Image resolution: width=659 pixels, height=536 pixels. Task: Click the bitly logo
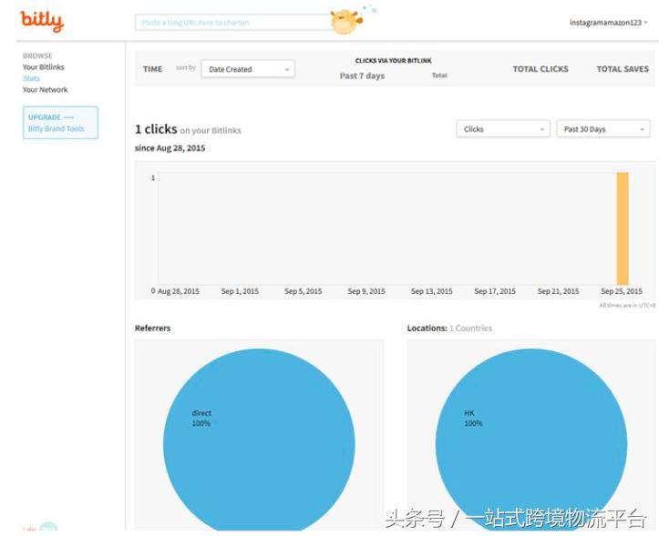tap(42, 20)
